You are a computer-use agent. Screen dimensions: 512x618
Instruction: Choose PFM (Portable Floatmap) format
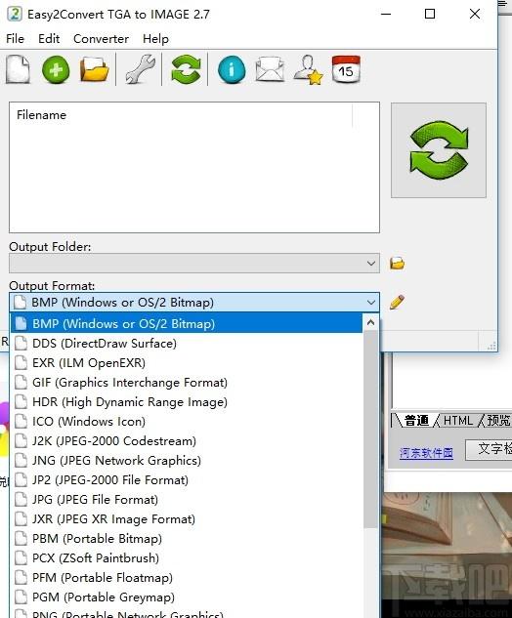tap(186, 577)
